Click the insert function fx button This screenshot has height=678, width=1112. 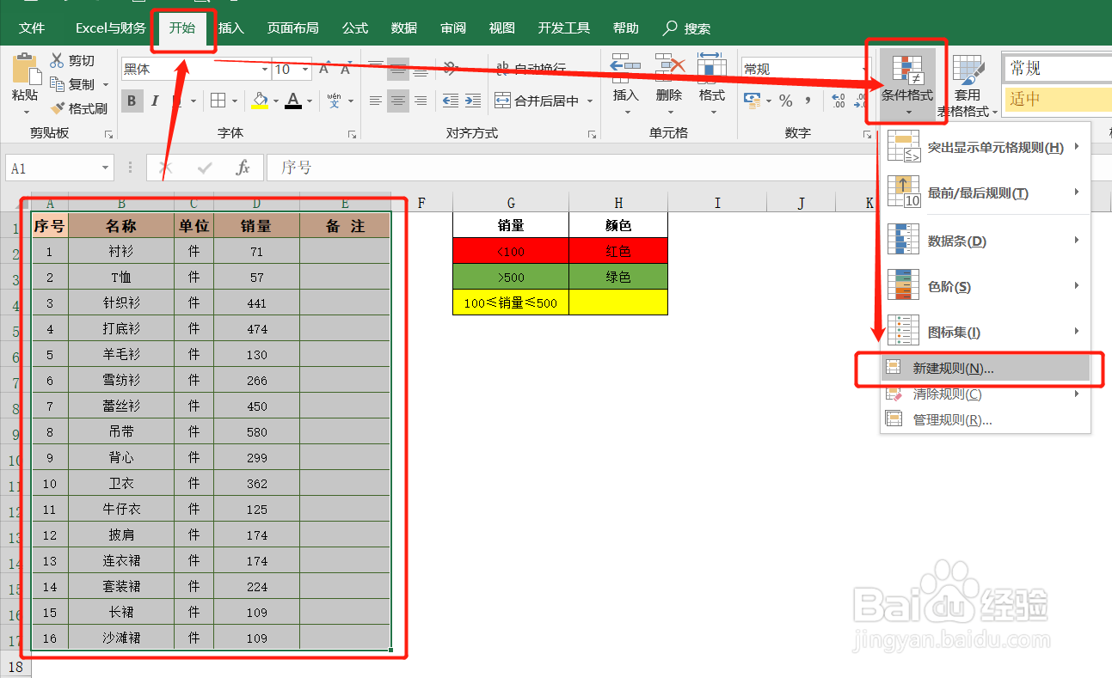click(x=243, y=168)
